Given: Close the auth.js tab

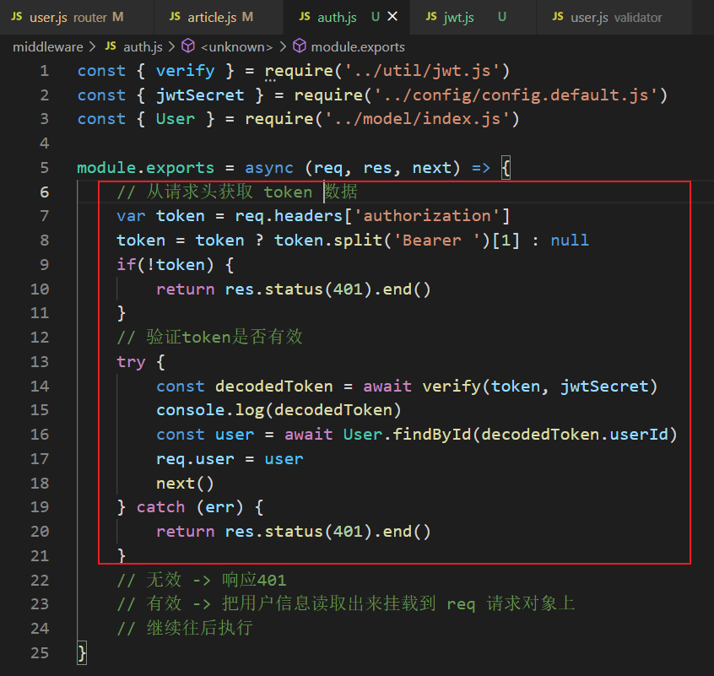Looking at the screenshot, I should click(392, 17).
